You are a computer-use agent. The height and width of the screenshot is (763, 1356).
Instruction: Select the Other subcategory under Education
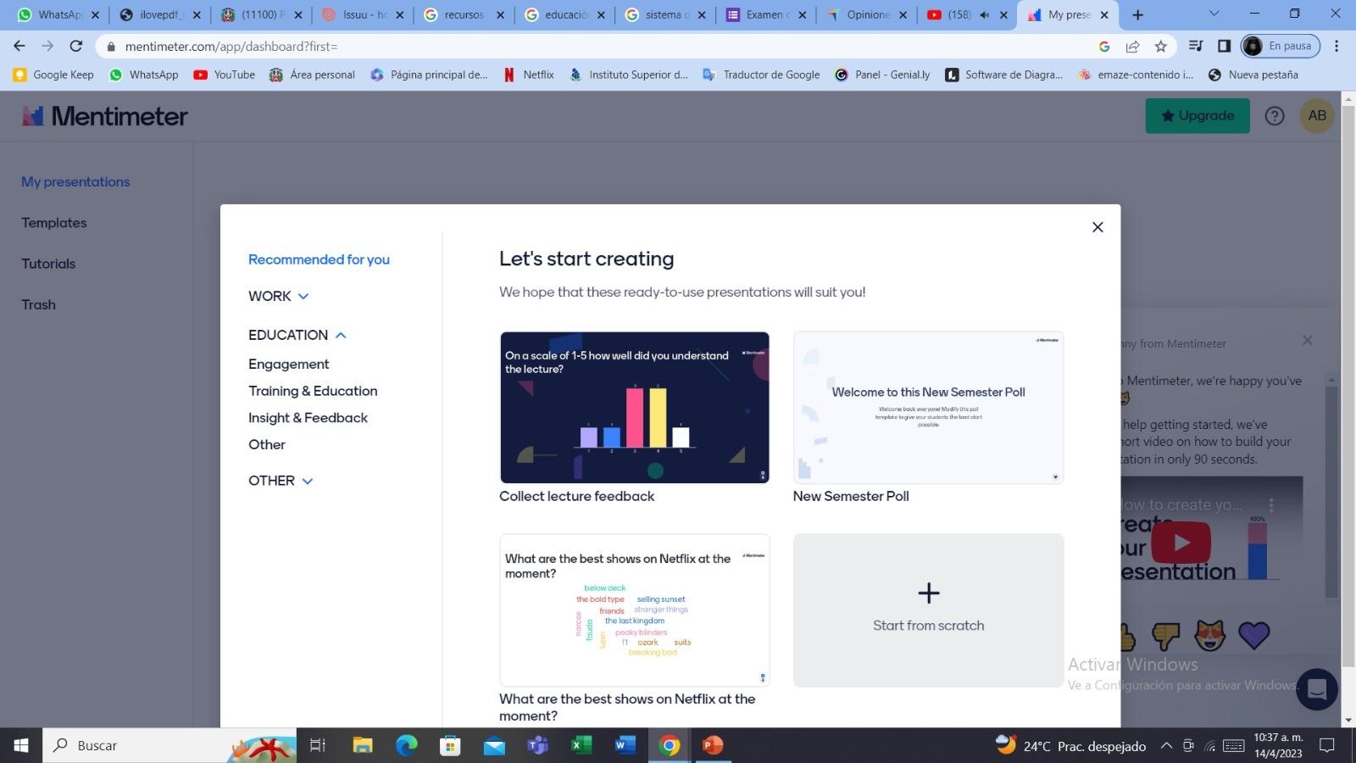pos(266,444)
